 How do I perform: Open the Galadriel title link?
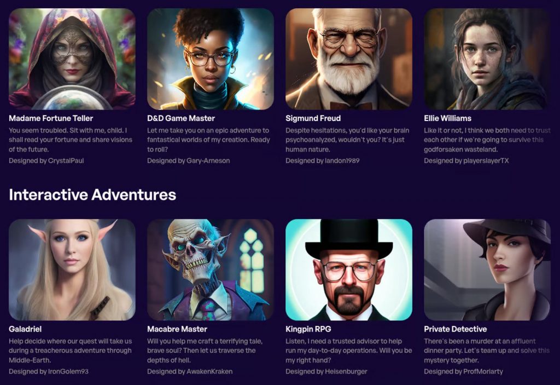pos(25,329)
